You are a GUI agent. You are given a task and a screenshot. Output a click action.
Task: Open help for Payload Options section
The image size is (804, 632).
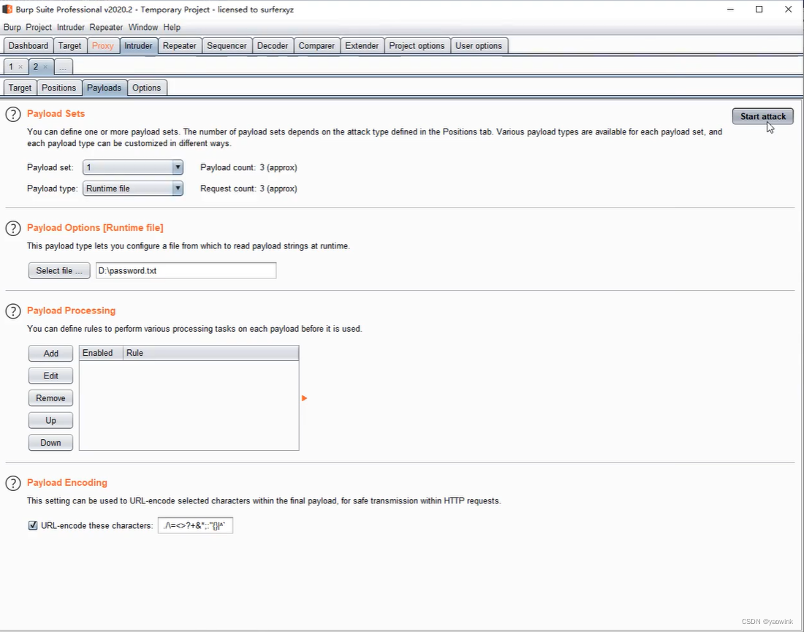pyautogui.click(x=13, y=228)
